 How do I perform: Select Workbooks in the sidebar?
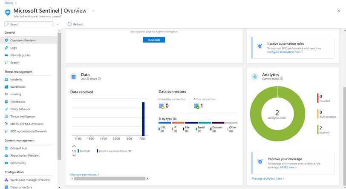click(x=18, y=87)
